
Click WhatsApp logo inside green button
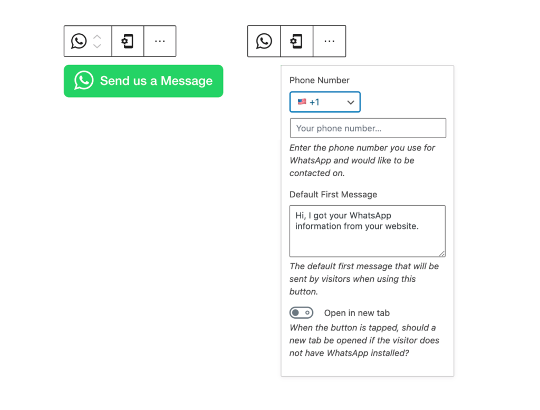(84, 80)
